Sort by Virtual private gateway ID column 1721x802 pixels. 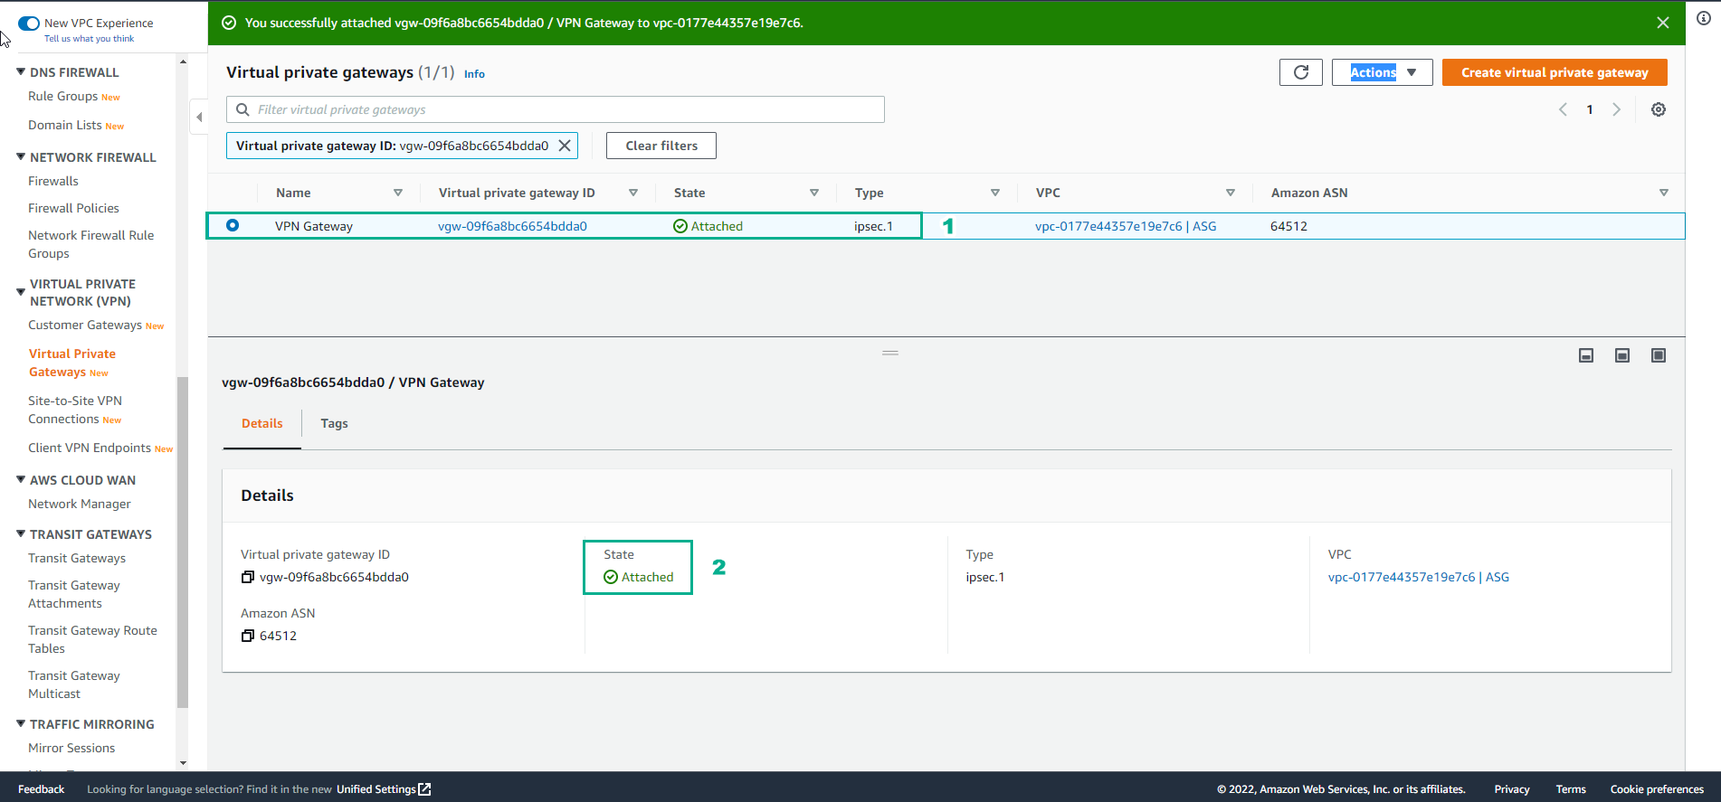click(x=633, y=193)
